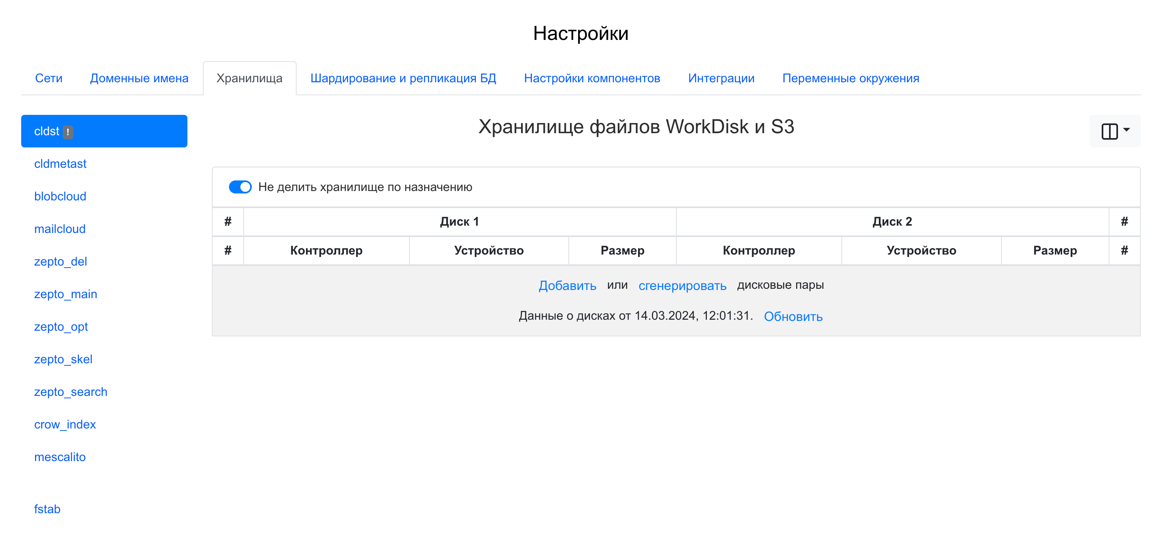Toggle 'Не делить хранилище по назначению' switch
Image resolution: width=1162 pixels, height=536 pixels.
[240, 187]
